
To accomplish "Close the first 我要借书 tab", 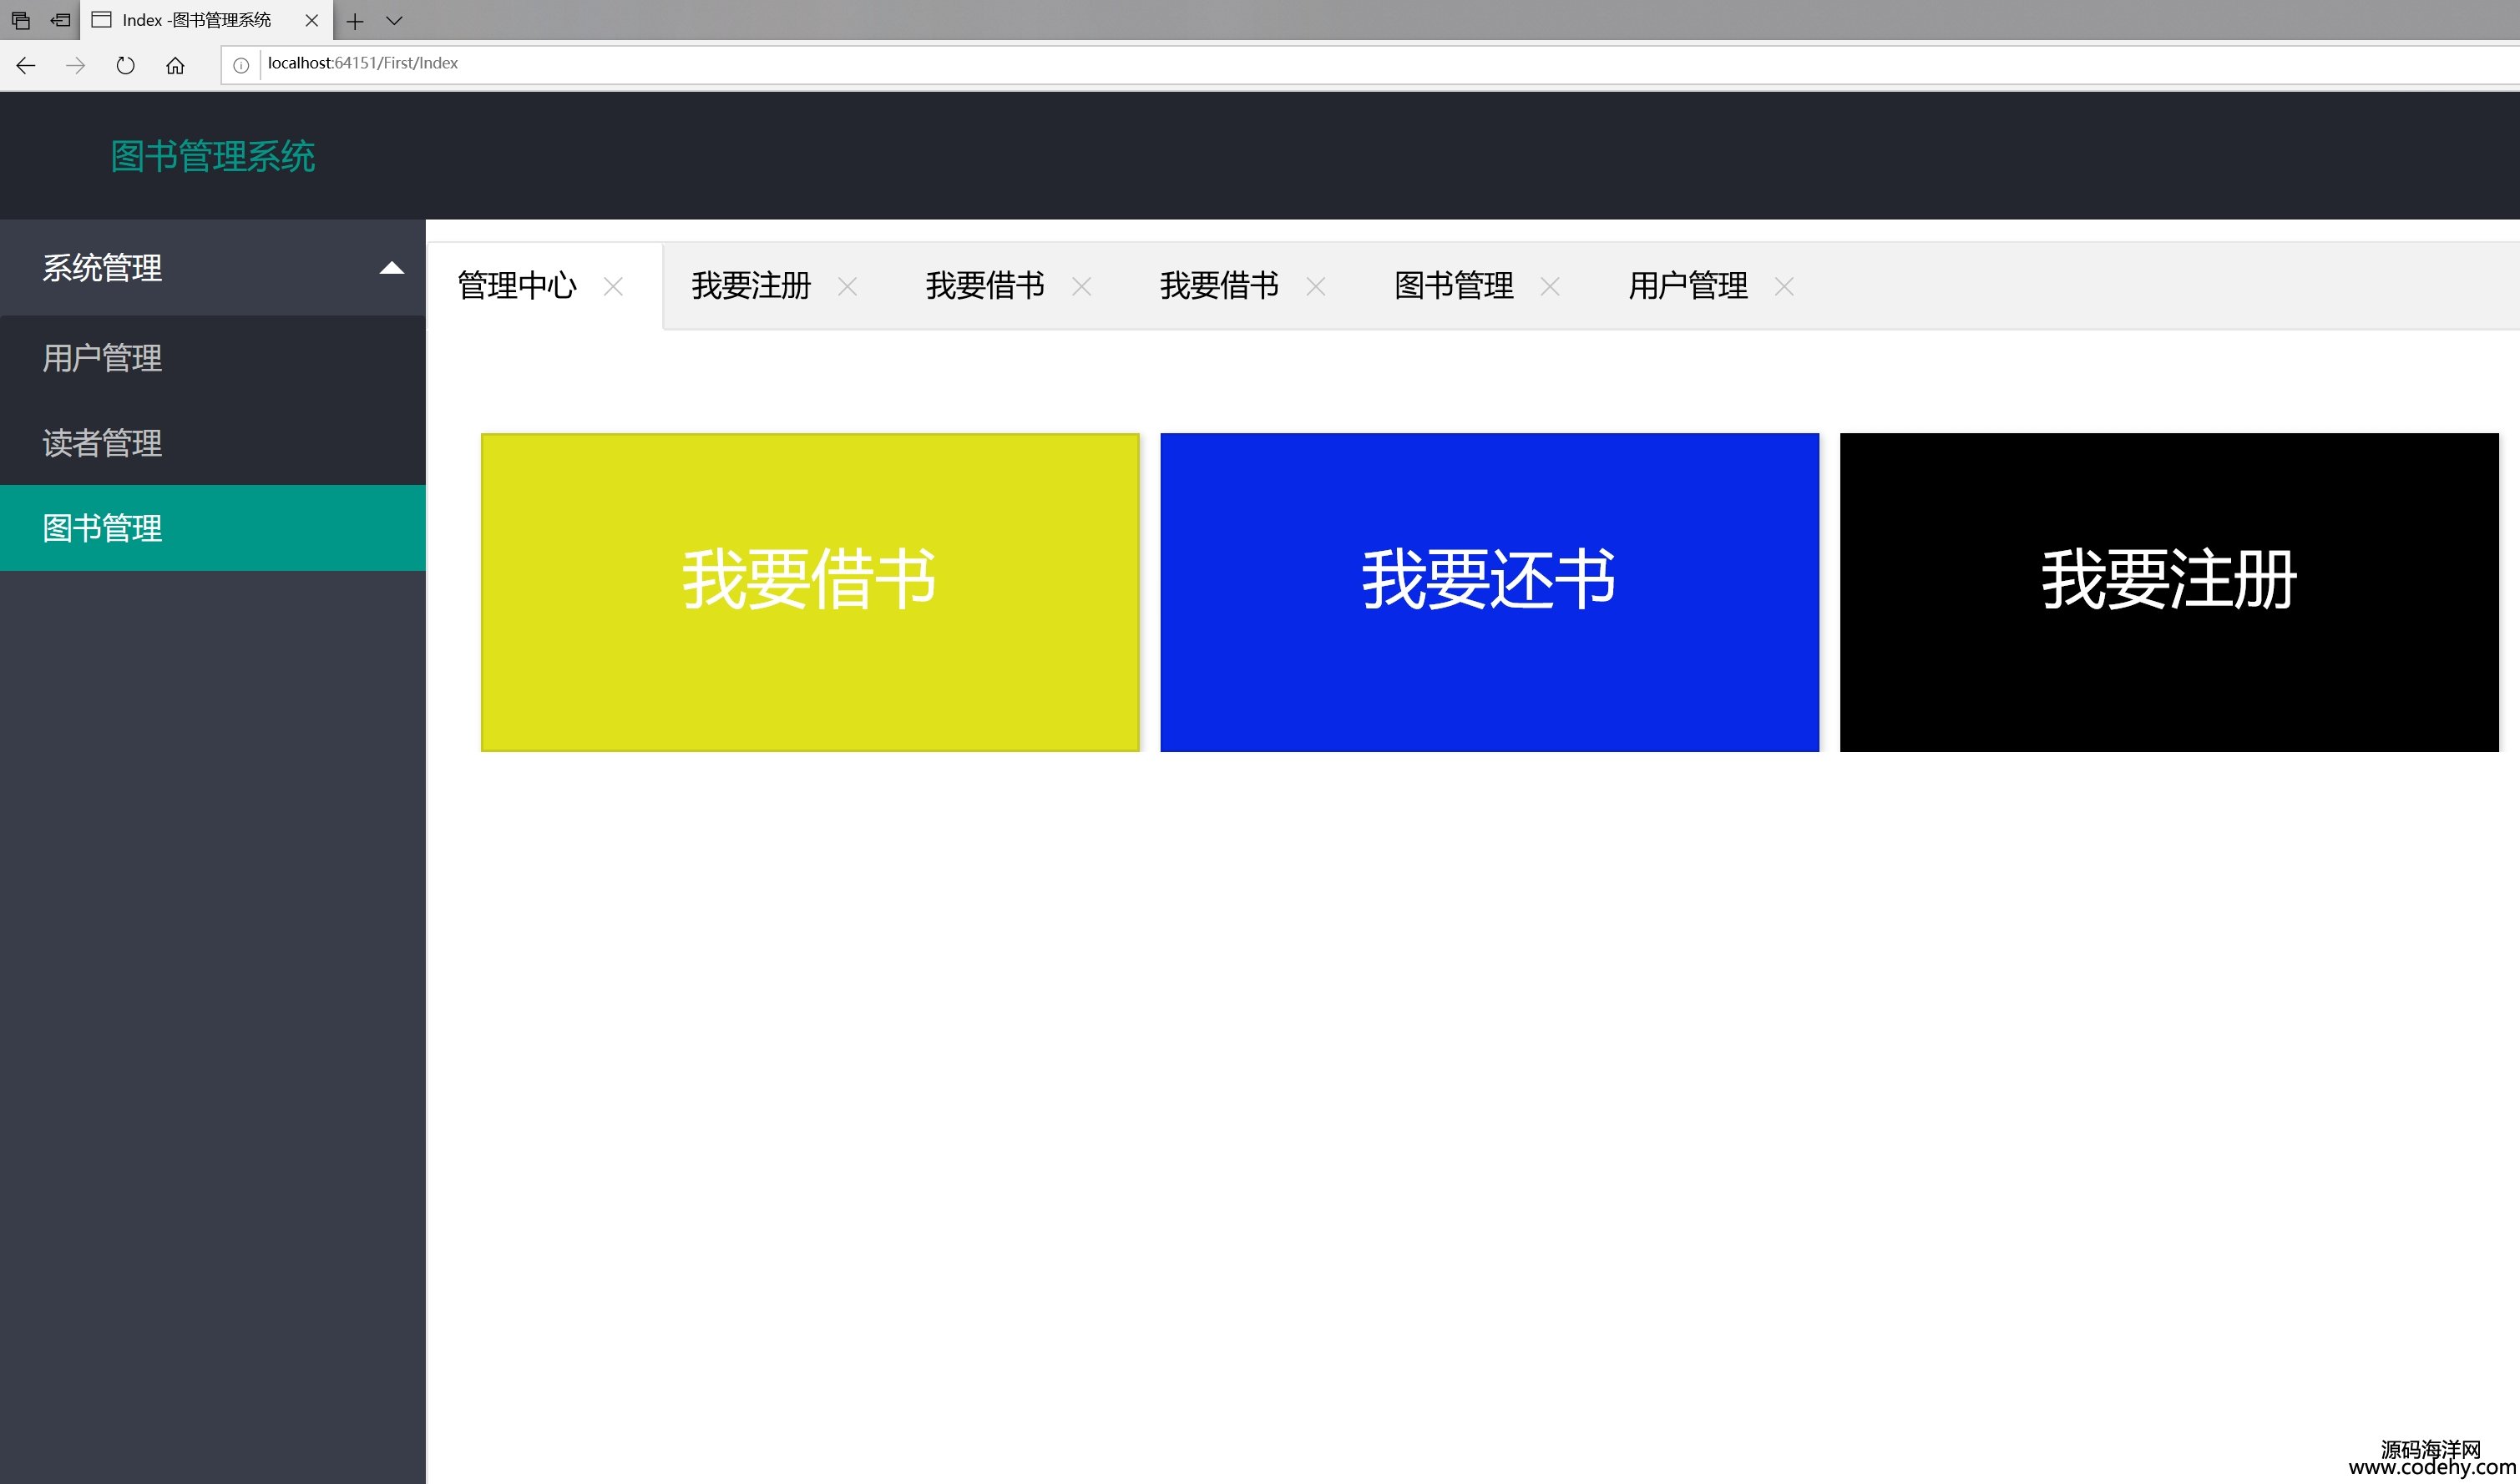I will click(x=1081, y=287).
